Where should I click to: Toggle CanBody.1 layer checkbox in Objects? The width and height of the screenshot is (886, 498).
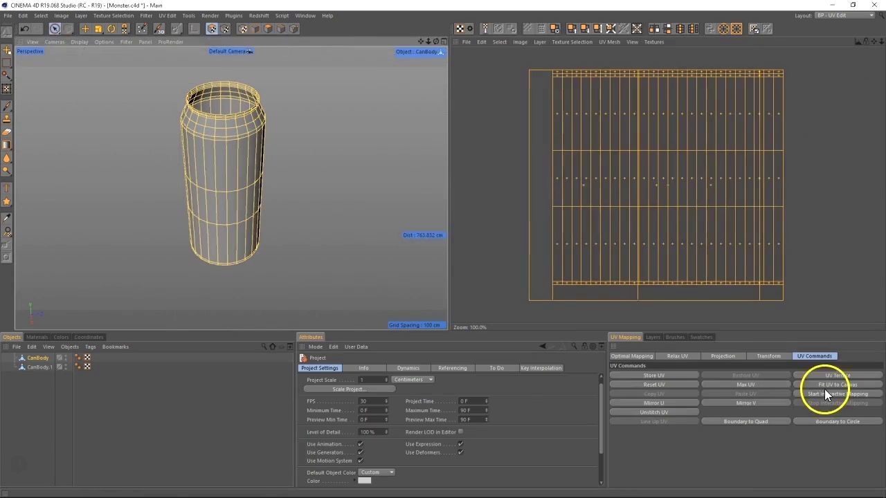tap(60, 367)
